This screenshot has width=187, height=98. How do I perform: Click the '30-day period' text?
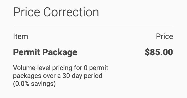click(82, 76)
